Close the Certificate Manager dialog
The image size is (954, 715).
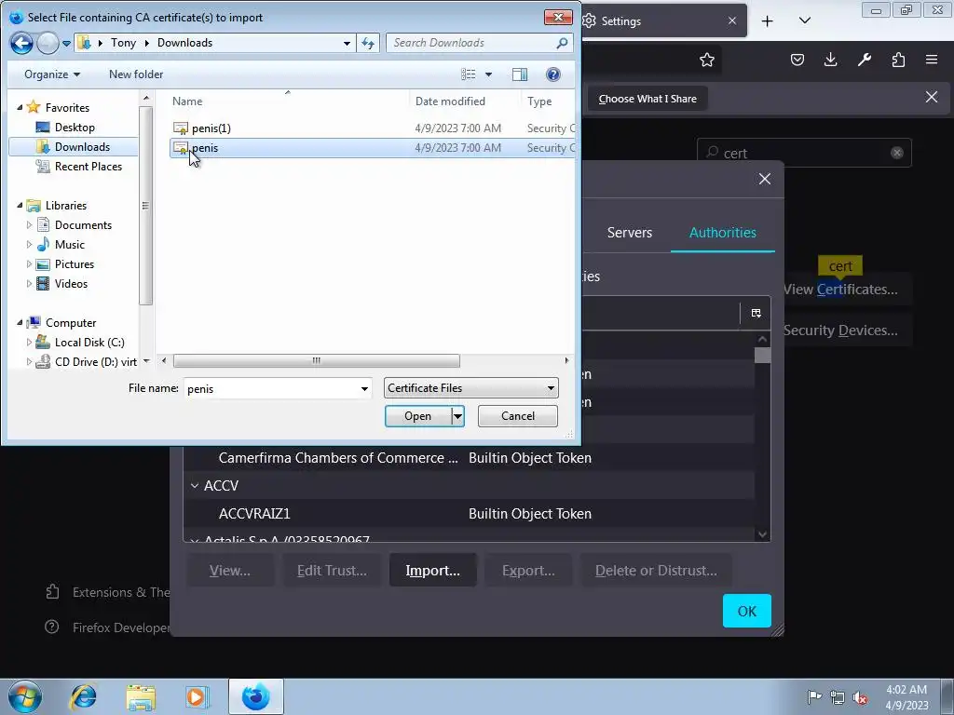[765, 179]
